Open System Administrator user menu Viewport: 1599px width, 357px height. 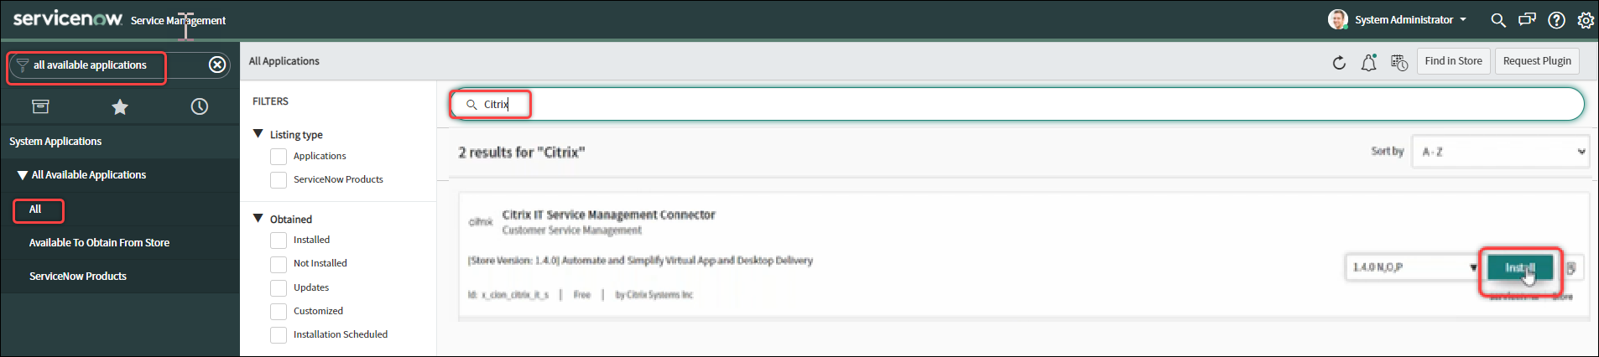(1410, 19)
